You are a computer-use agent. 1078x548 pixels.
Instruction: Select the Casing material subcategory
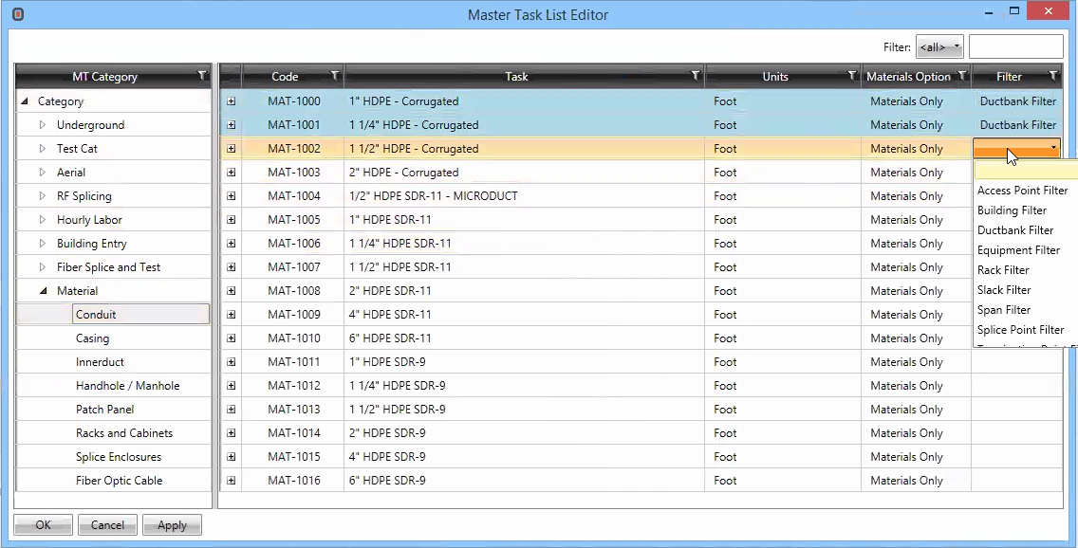93,338
